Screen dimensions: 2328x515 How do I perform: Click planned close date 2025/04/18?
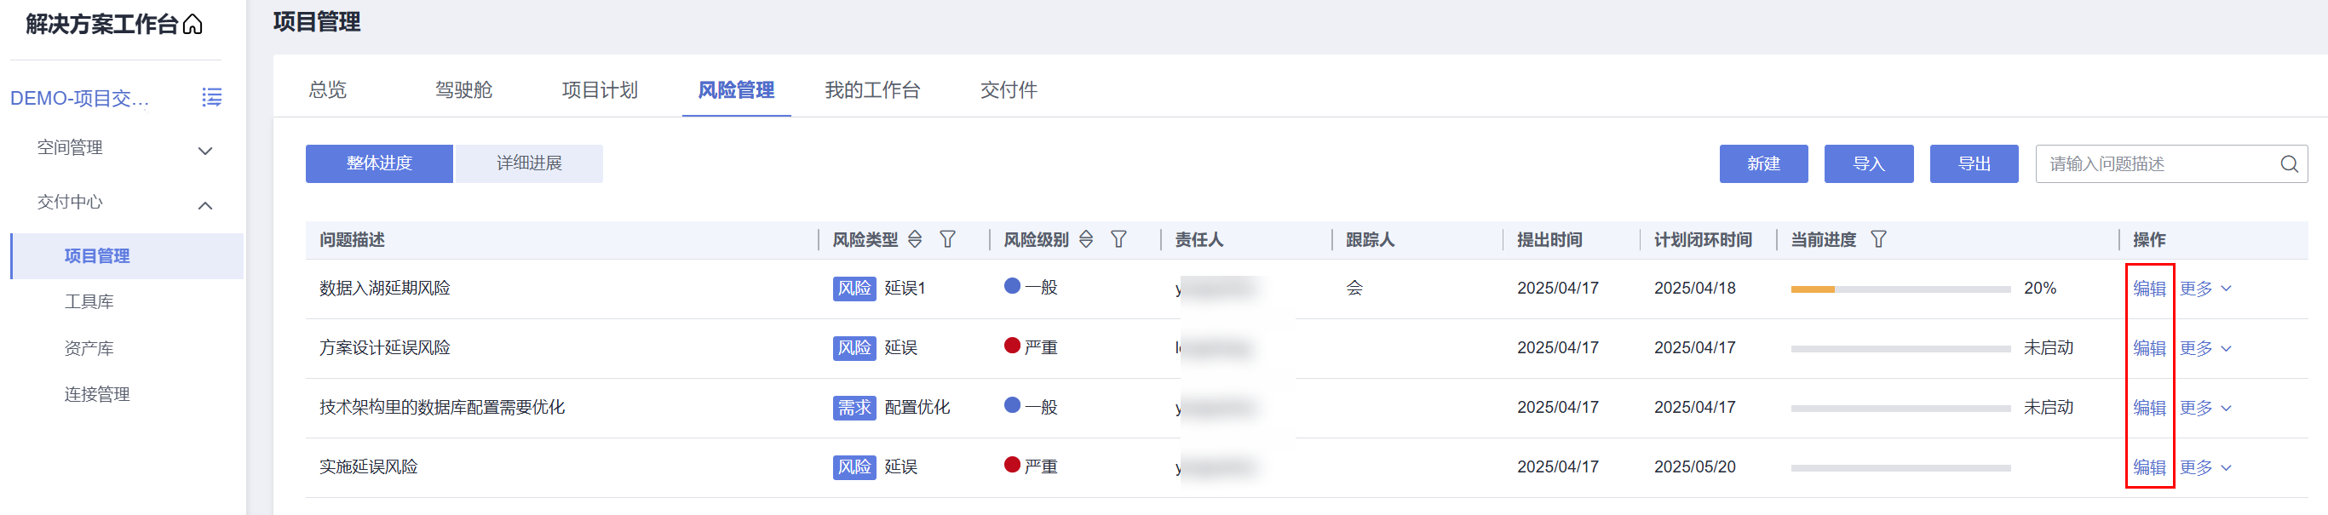coord(1694,289)
